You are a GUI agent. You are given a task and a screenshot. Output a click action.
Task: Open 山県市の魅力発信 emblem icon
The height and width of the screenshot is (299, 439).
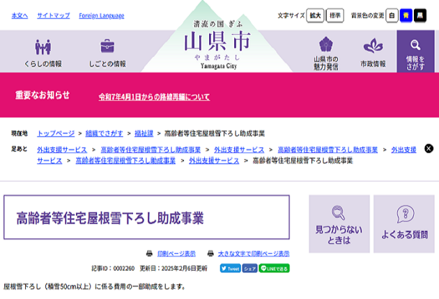[x=325, y=52]
